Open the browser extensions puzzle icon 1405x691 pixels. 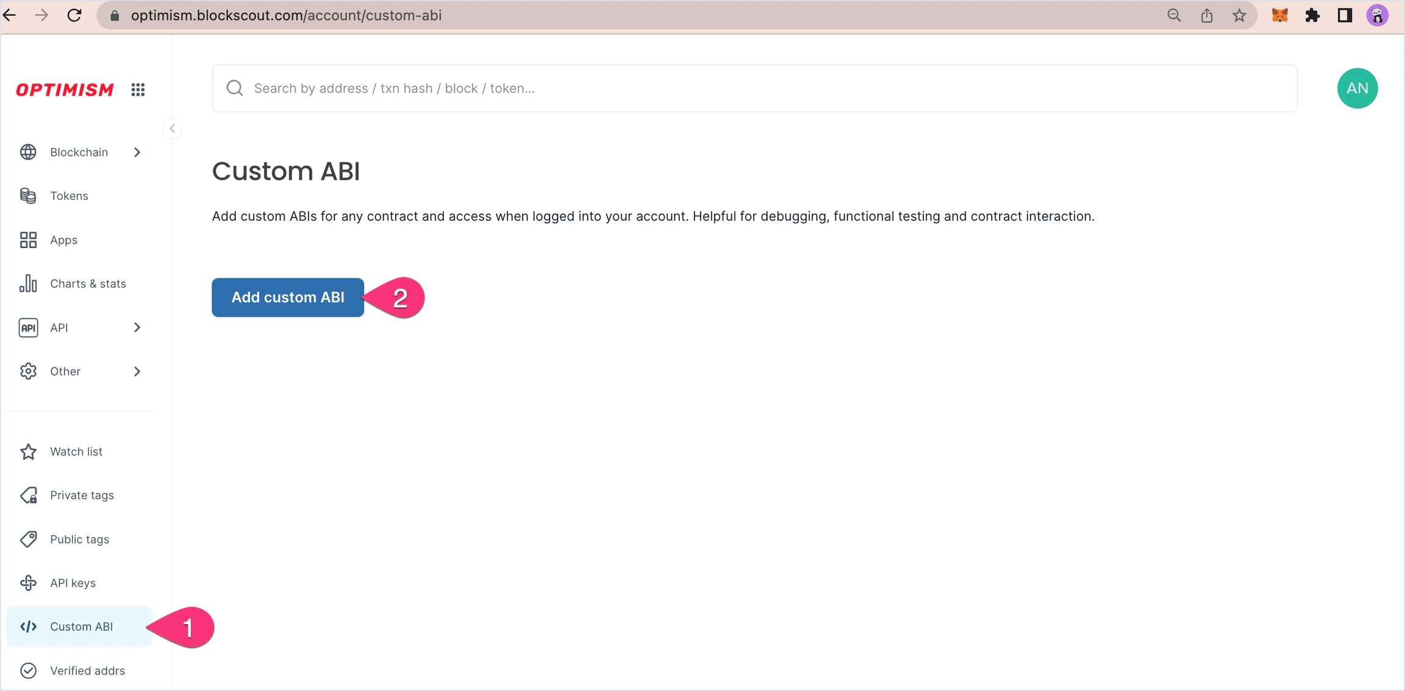click(1312, 15)
